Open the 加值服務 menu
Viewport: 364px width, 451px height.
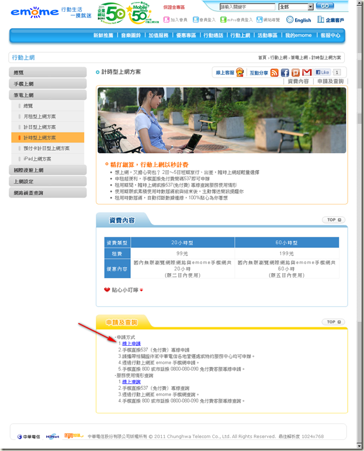[158, 36]
